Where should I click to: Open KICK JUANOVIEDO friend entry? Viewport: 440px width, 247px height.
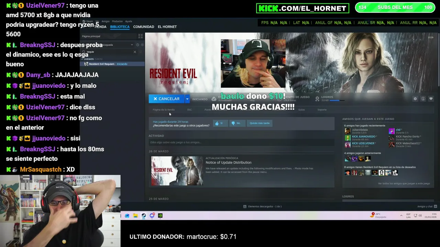361,138
